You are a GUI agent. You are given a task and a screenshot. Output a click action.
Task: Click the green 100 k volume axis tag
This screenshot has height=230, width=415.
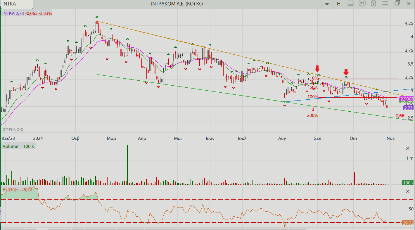(408, 183)
